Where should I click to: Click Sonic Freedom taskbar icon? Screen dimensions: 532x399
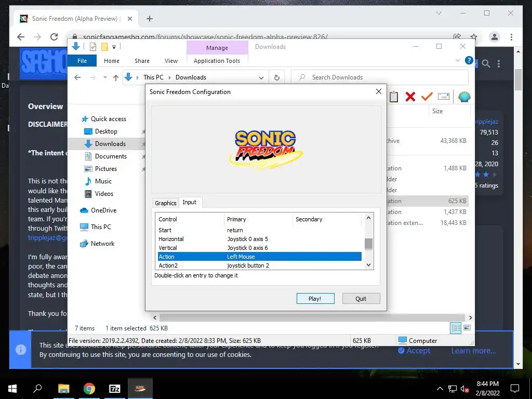[140, 389]
